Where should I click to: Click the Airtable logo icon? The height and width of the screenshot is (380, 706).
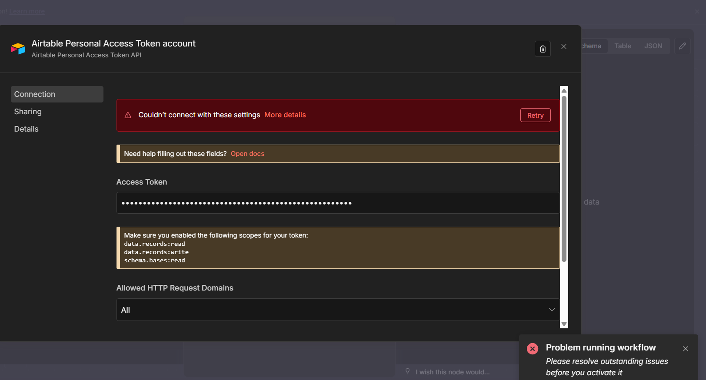(x=18, y=49)
